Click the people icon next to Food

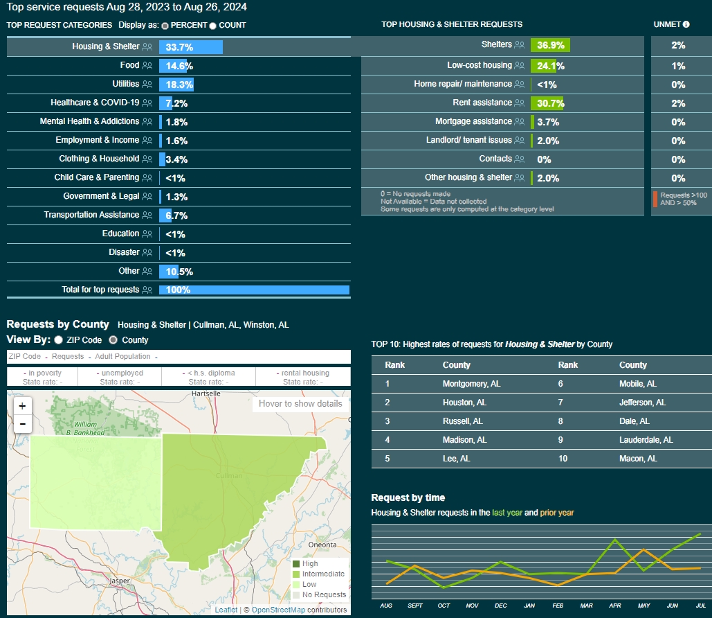pos(147,66)
